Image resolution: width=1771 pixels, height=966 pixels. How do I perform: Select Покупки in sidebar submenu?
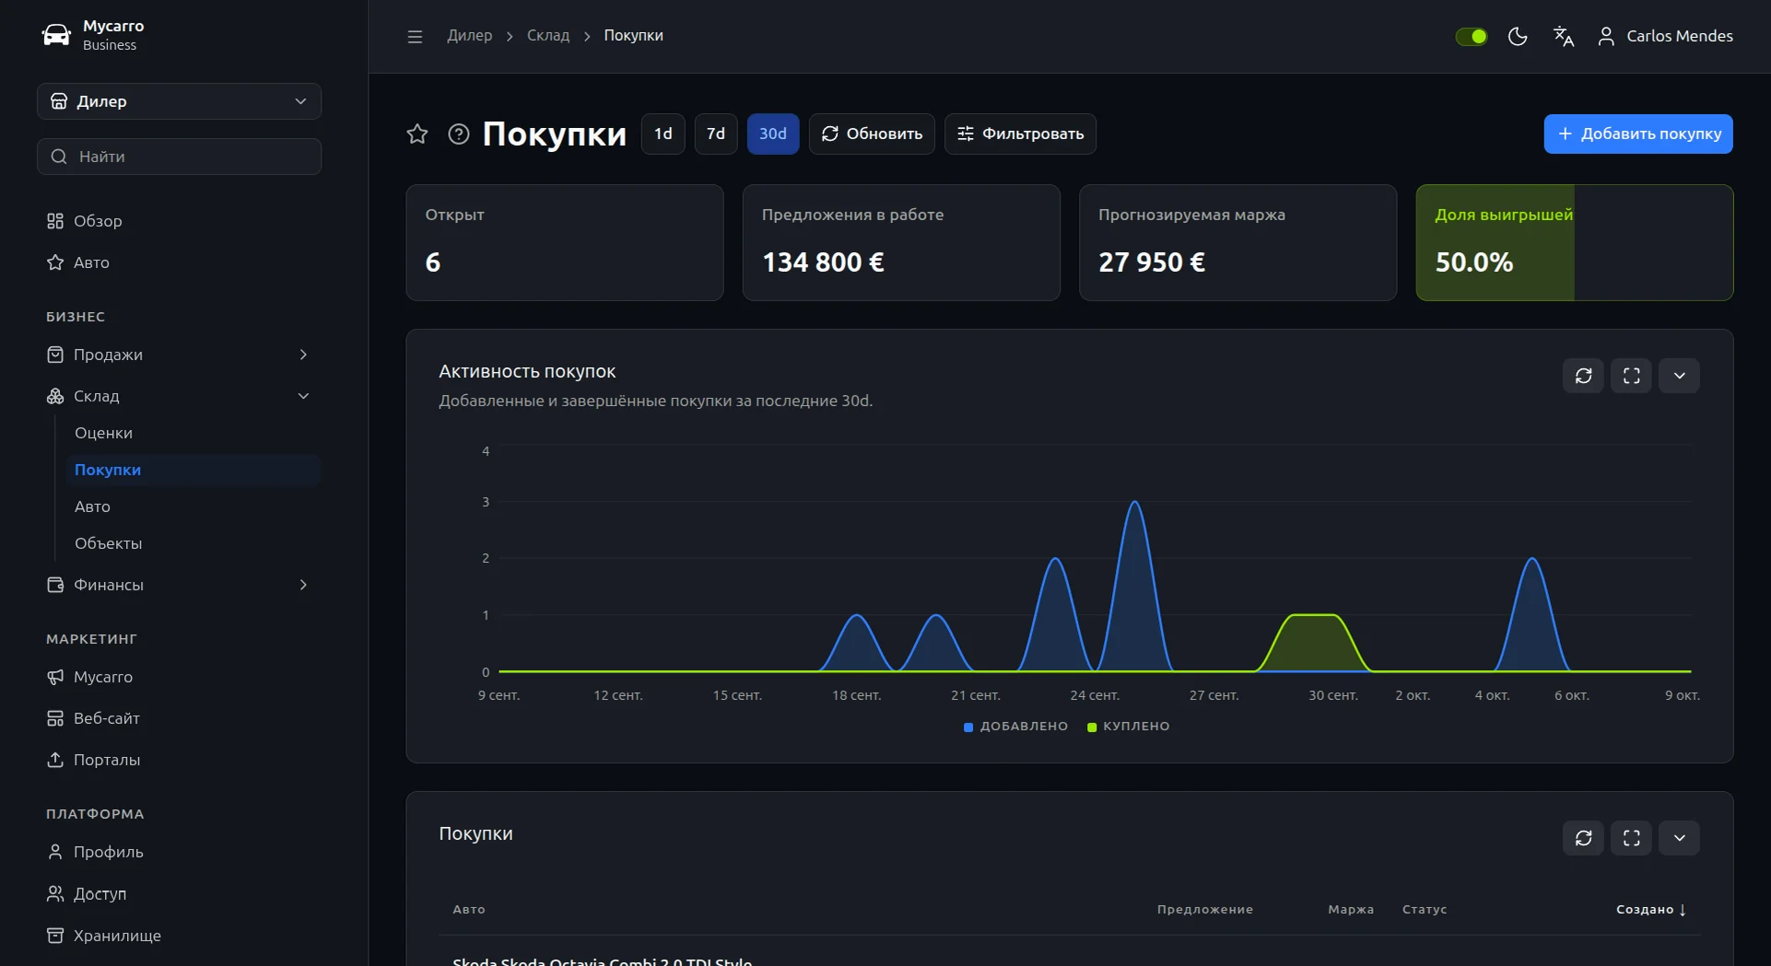tap(194, 470)
